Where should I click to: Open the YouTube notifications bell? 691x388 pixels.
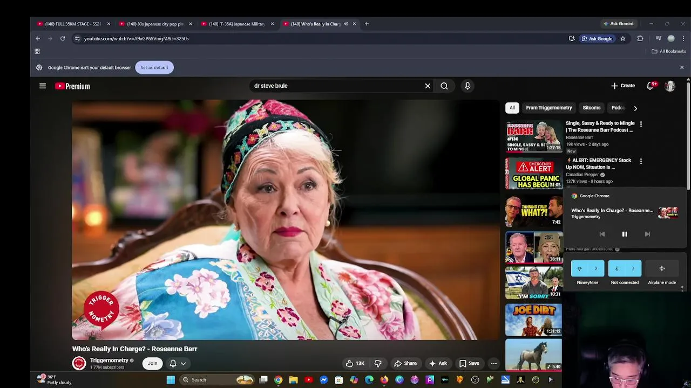tap(651, 86)
